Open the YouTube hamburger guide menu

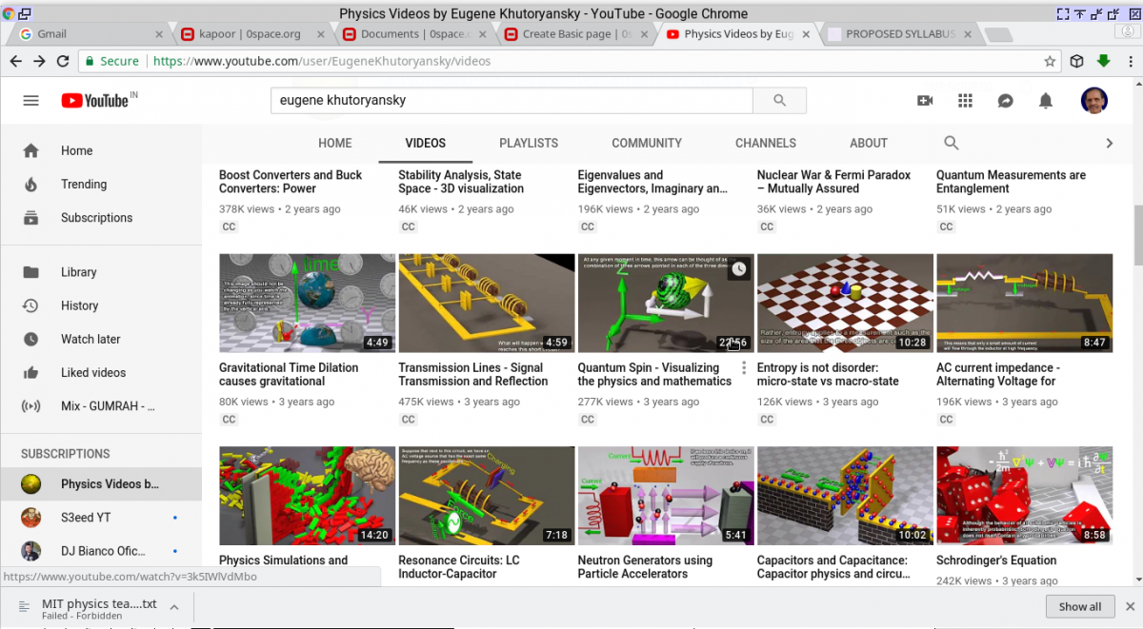(30, 100)
